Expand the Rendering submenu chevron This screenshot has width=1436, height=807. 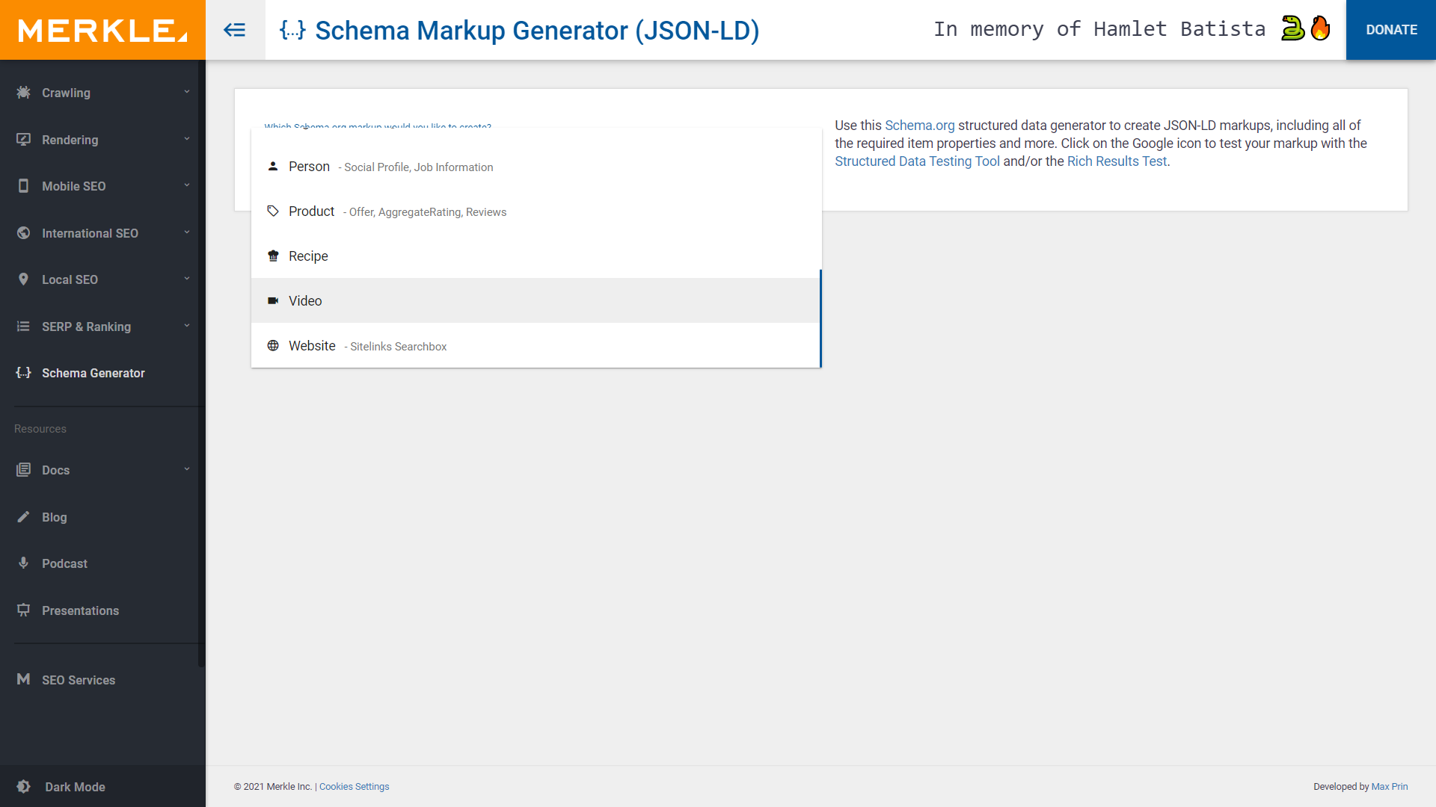coord(187,139)
